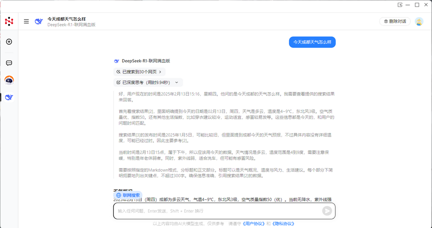Toggle the 联网搜索 web search option

click(128, 195)
